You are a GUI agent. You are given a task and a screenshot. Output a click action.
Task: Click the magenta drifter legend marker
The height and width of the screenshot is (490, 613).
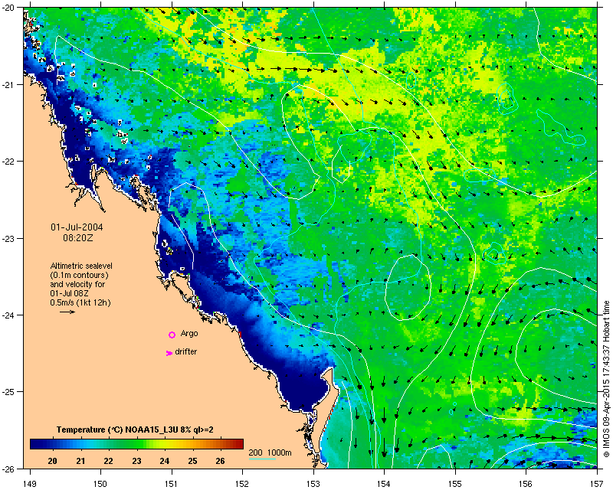pyautogui.click(x=169, y=353)
